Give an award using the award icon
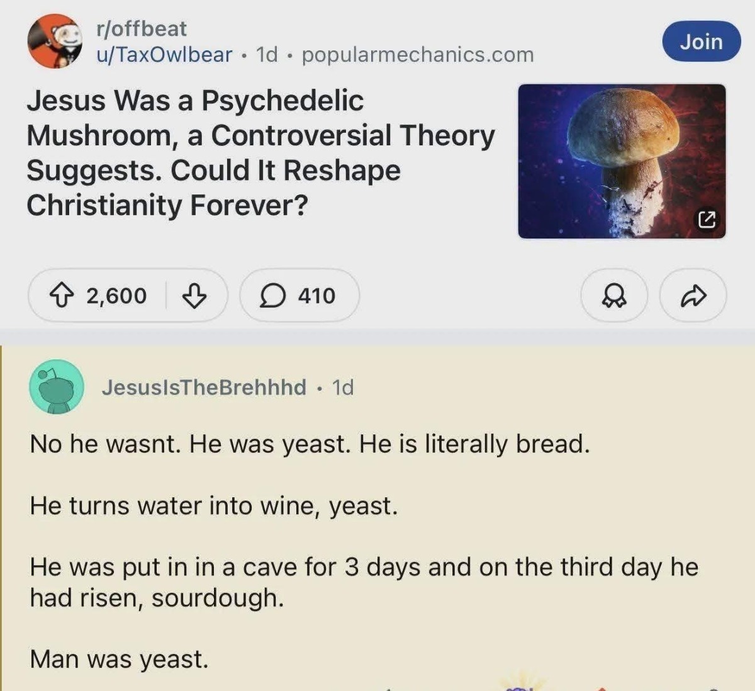Viewport: 755px width, 691px height. click(x=613, y=295)
